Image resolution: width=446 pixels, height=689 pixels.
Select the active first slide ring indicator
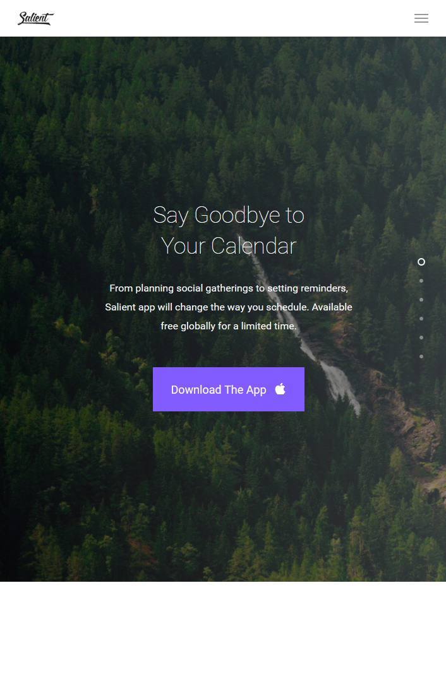(421, 262)
